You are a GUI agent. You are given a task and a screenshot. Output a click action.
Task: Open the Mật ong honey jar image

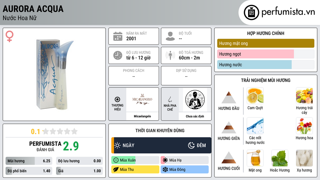coord(255,158)
